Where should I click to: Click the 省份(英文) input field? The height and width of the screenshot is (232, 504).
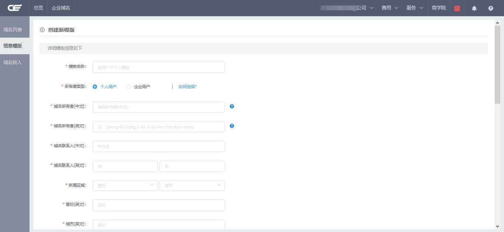159,205
